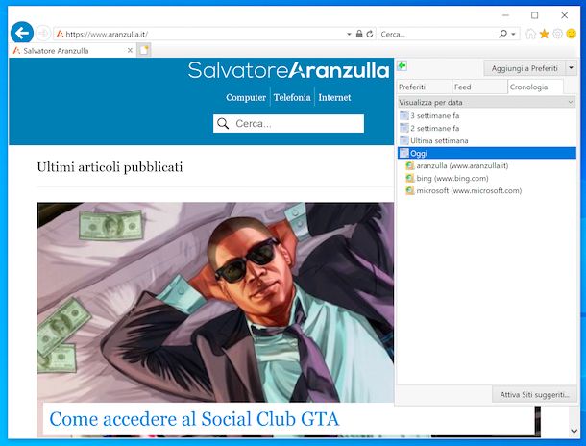
Task: Open the Aggiungi a Preferiti dropdown arrow
Action: point(571,68)
